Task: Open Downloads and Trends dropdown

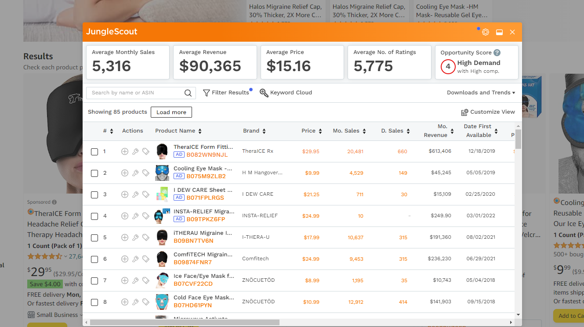Action: click(x=481, y=93)
